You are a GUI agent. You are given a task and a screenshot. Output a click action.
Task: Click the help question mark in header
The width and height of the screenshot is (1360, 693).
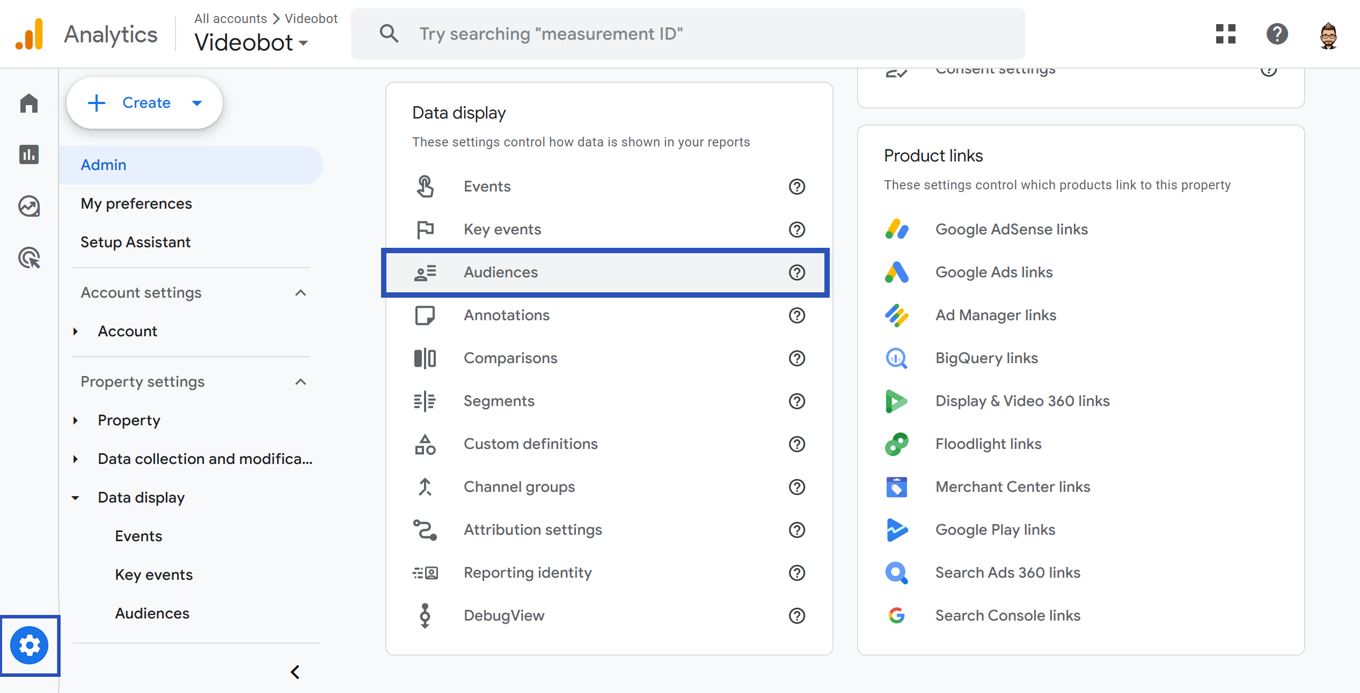(1277, 34)
